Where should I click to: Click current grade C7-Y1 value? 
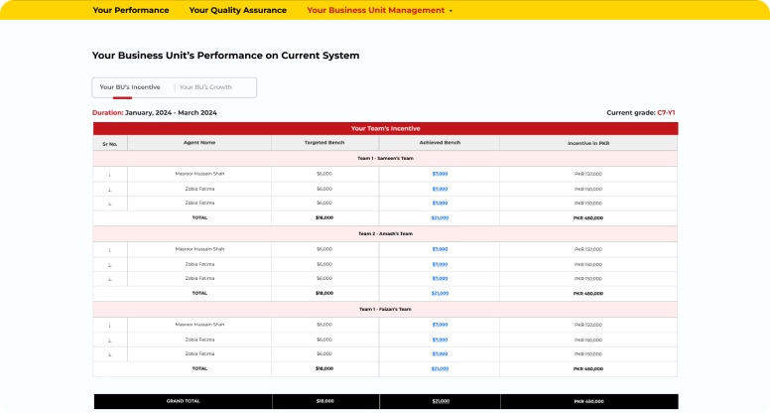tap(666, 113)
